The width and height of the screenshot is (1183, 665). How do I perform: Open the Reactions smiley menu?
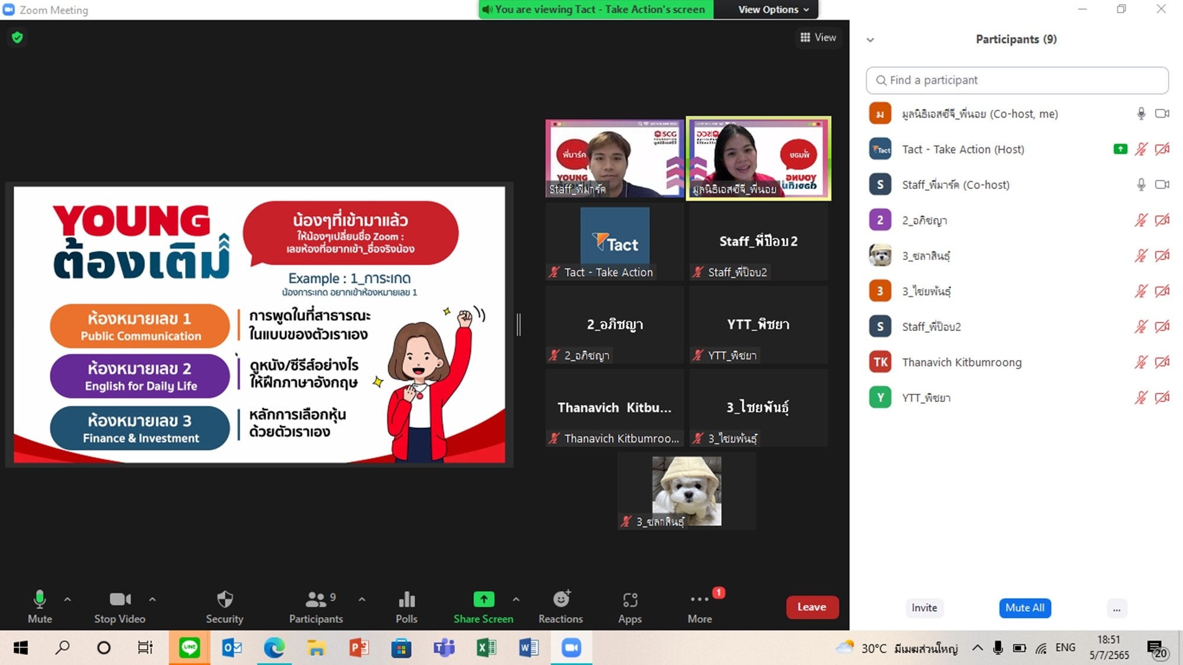[561, 606]
